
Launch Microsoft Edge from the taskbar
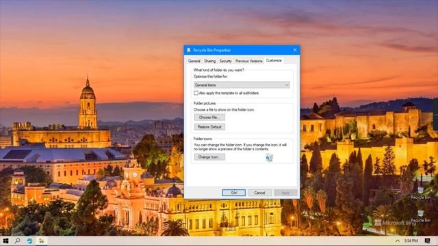point(29,241)
